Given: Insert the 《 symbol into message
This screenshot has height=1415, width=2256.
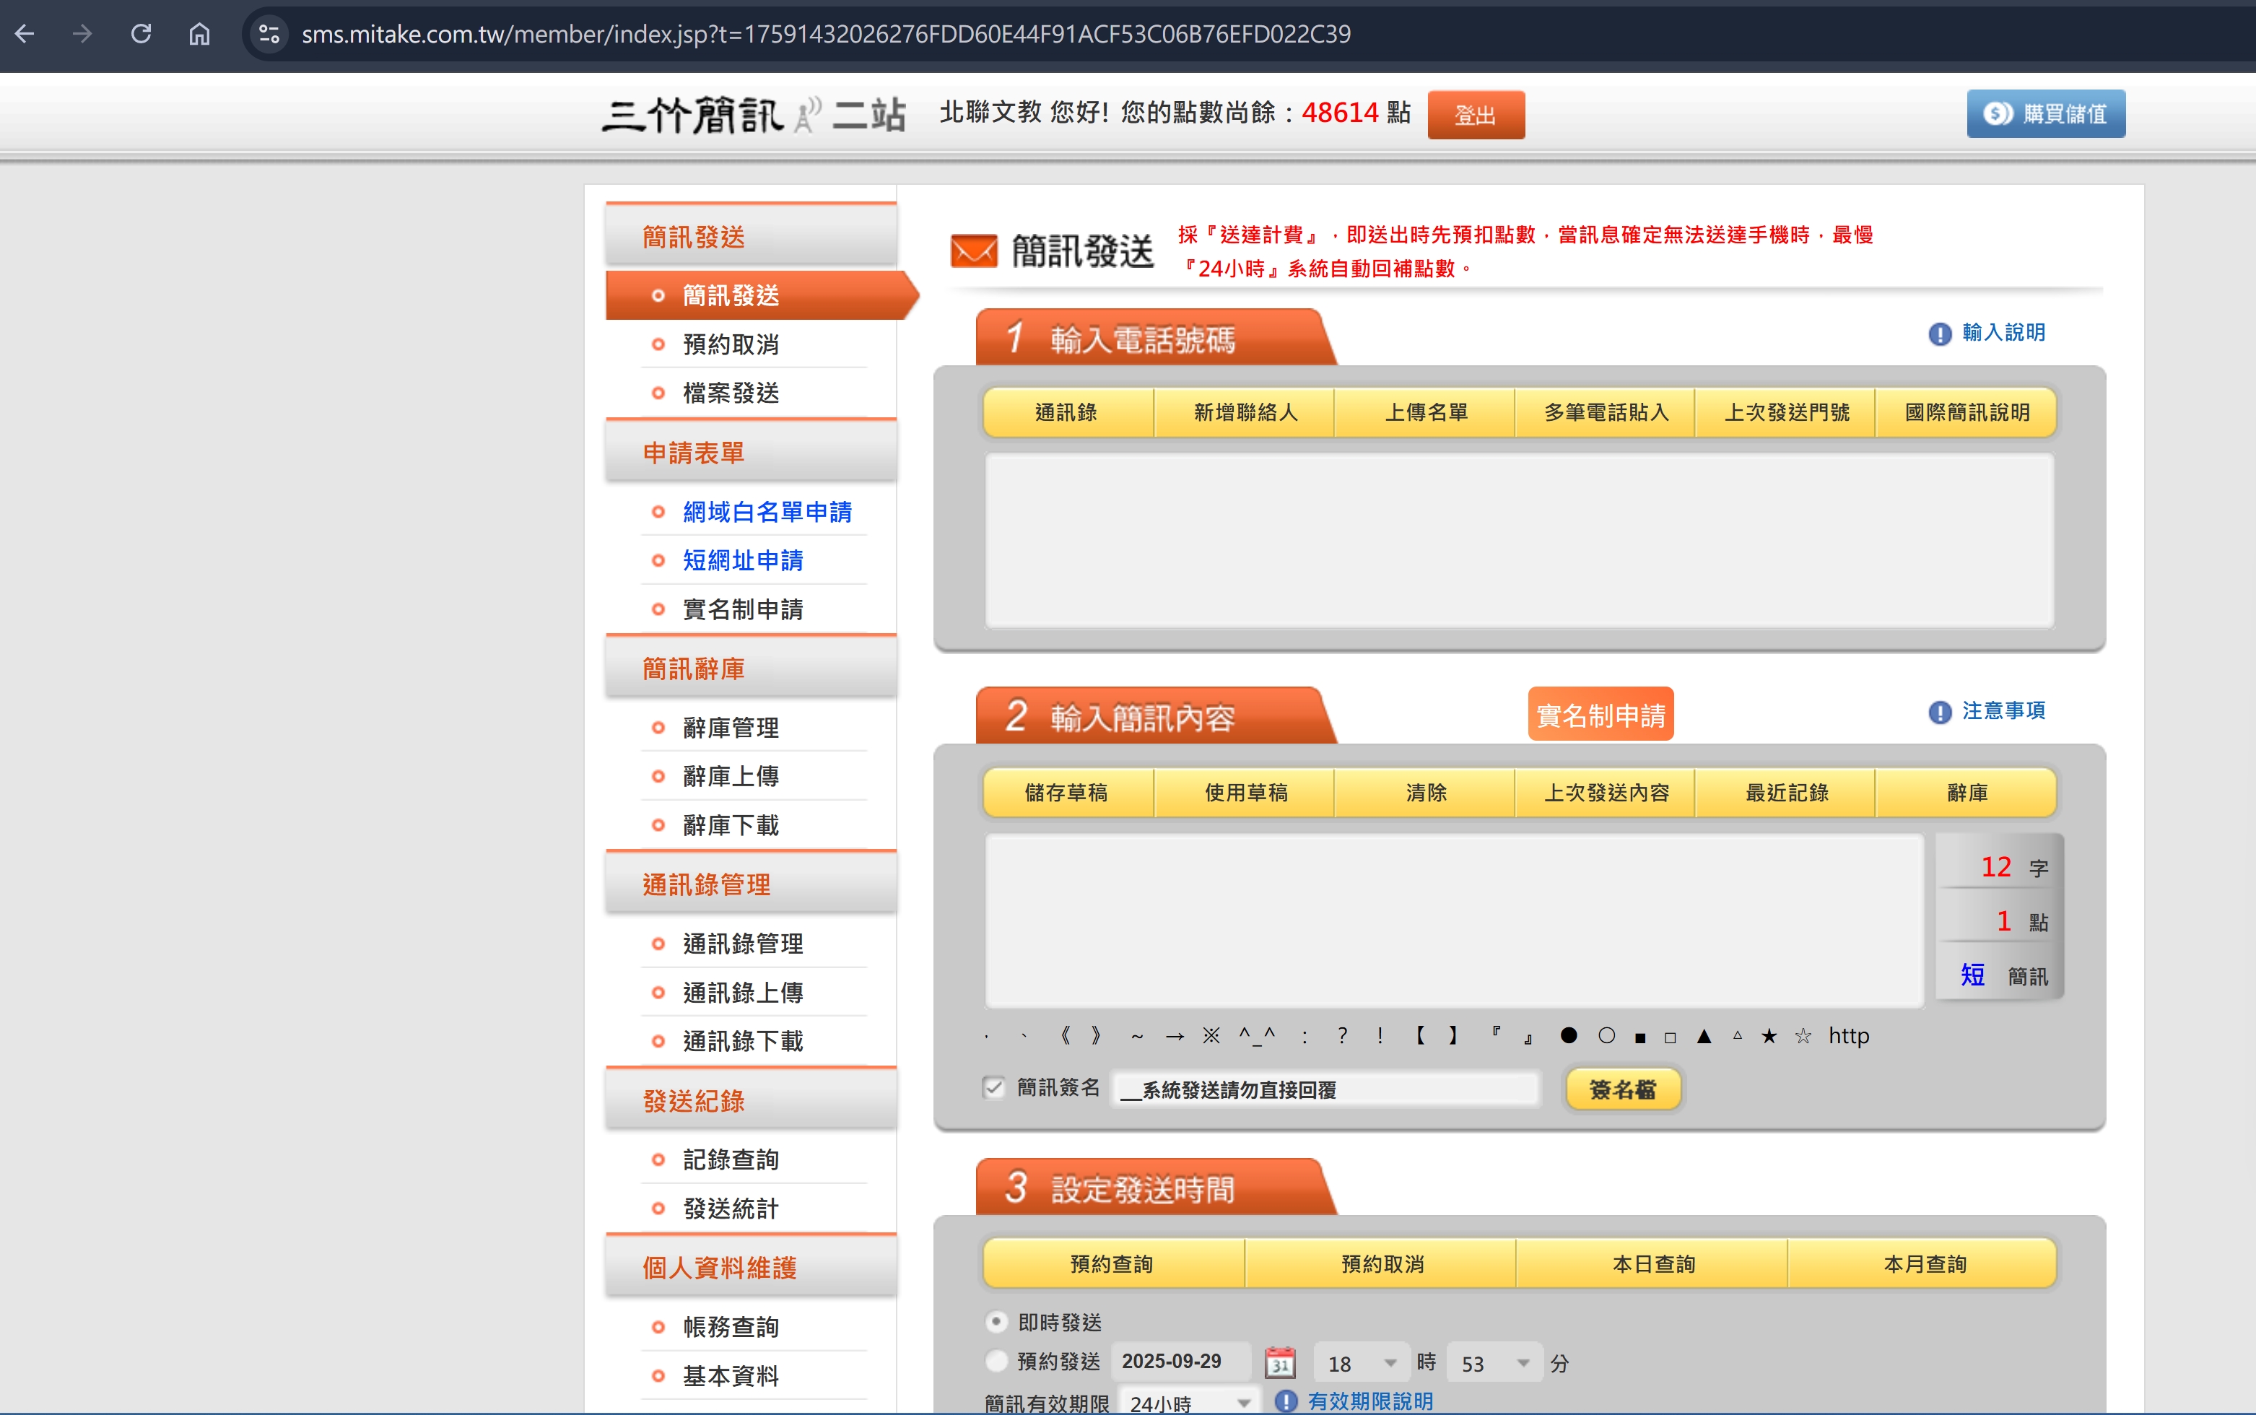Looking at the screenshot, I should (x=1065, y=1035).
